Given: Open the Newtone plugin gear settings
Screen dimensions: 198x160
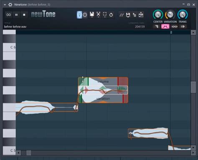Looking at the screenshot, I should 10,5.
